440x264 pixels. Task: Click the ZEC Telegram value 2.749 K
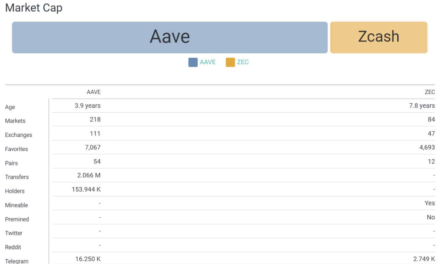(423, 259)
